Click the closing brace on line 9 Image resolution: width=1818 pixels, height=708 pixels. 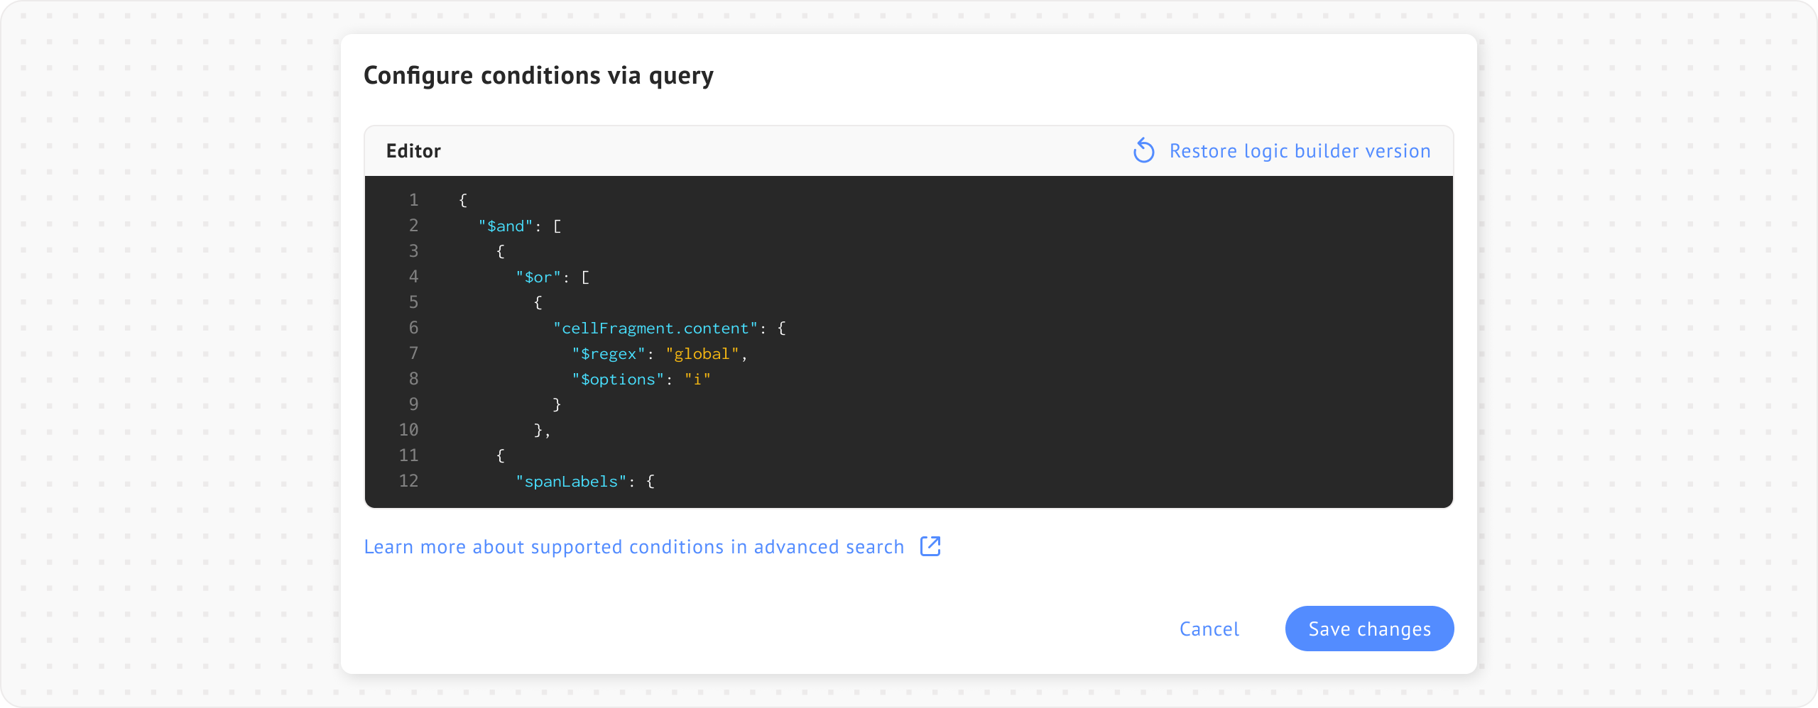tap(557, 404)
